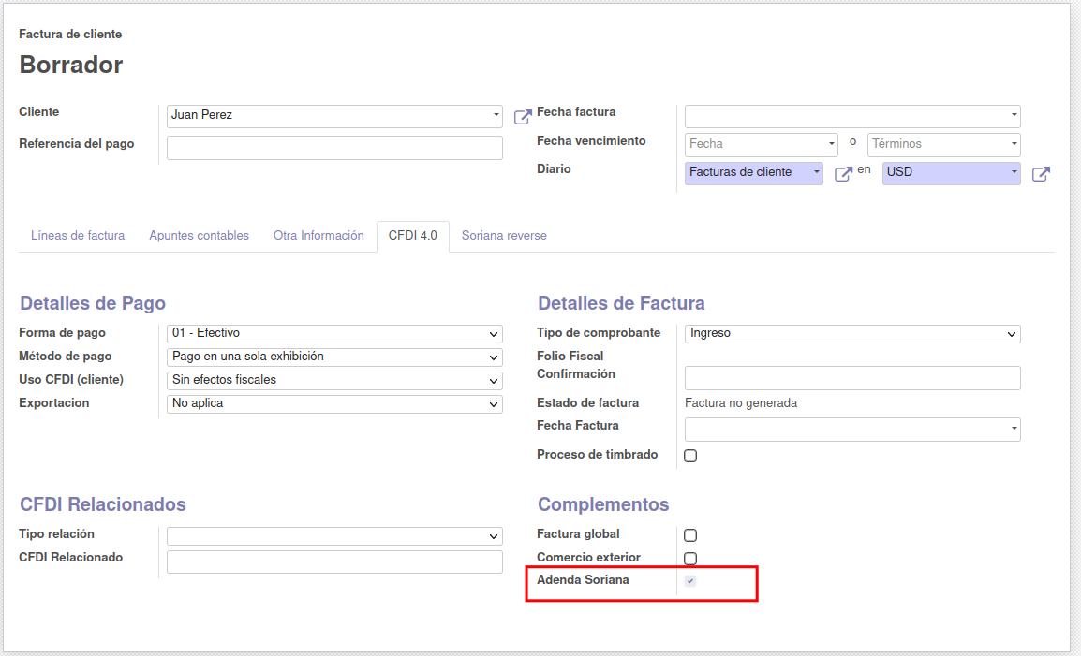The width and height of the screenshot is (1081, 656).
Task: Open external link icon next to Diario field
Action: (843, 174)
